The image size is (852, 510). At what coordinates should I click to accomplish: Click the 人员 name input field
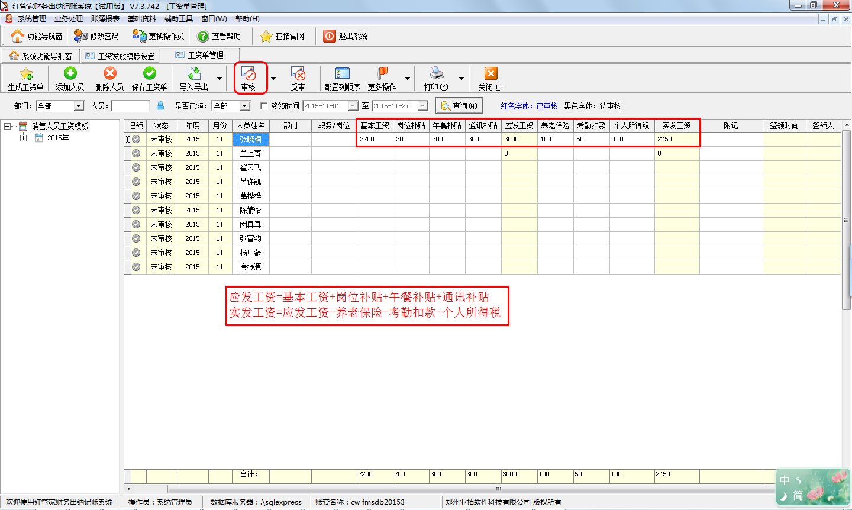click(130, 106)
